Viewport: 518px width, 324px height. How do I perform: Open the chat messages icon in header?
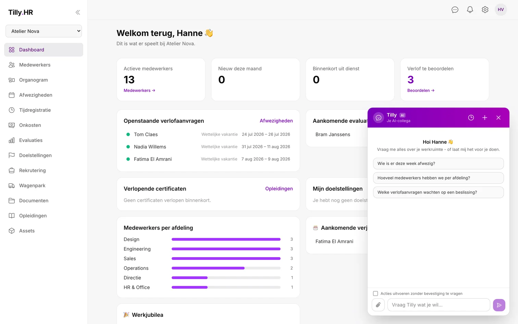455,10
